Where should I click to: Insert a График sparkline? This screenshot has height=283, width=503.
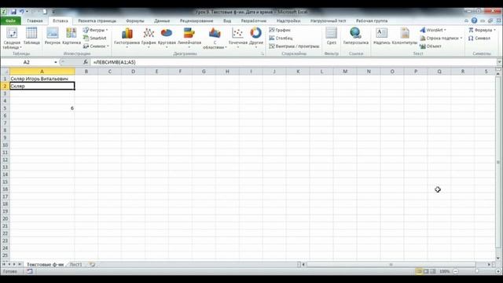tap(280, 30)
